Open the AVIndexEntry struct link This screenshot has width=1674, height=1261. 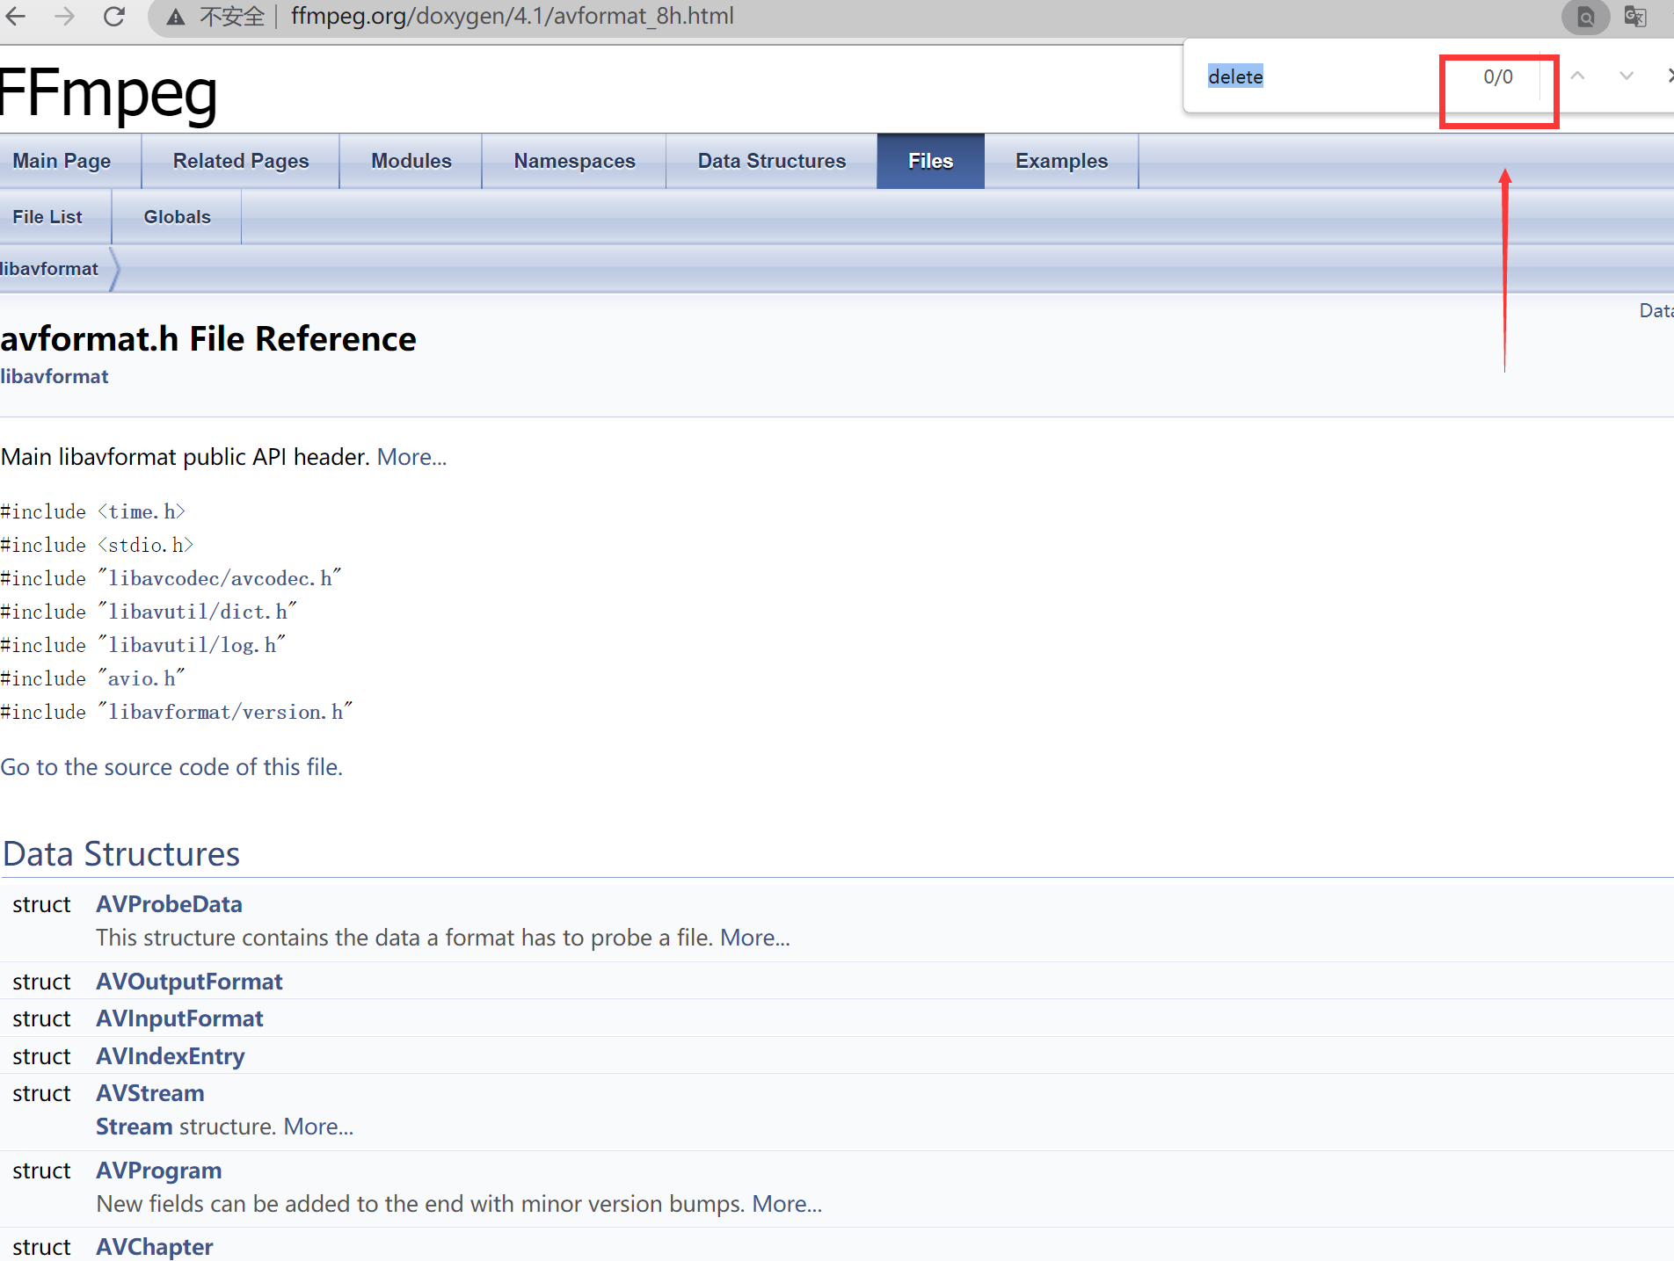[170, 1056]
